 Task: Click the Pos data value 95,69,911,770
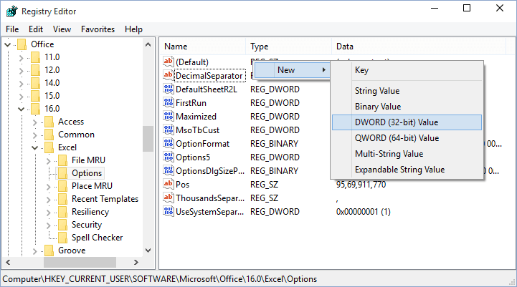(x=361, y=185)
